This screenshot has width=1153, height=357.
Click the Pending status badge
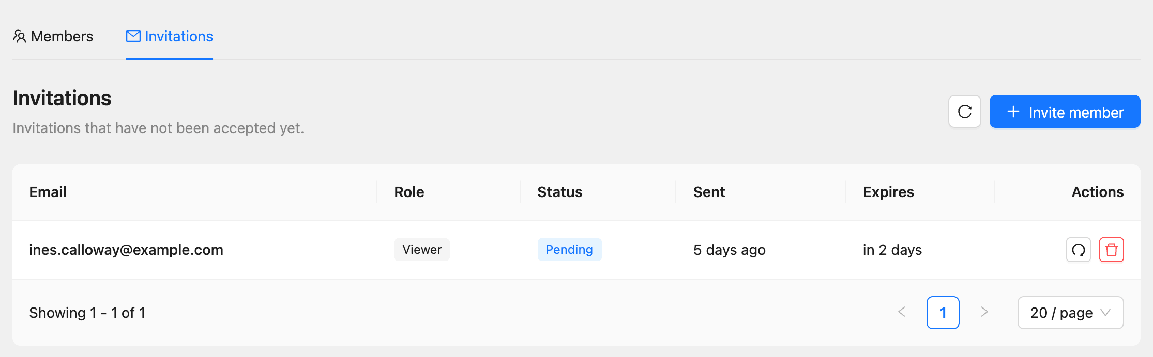point(569,250)
